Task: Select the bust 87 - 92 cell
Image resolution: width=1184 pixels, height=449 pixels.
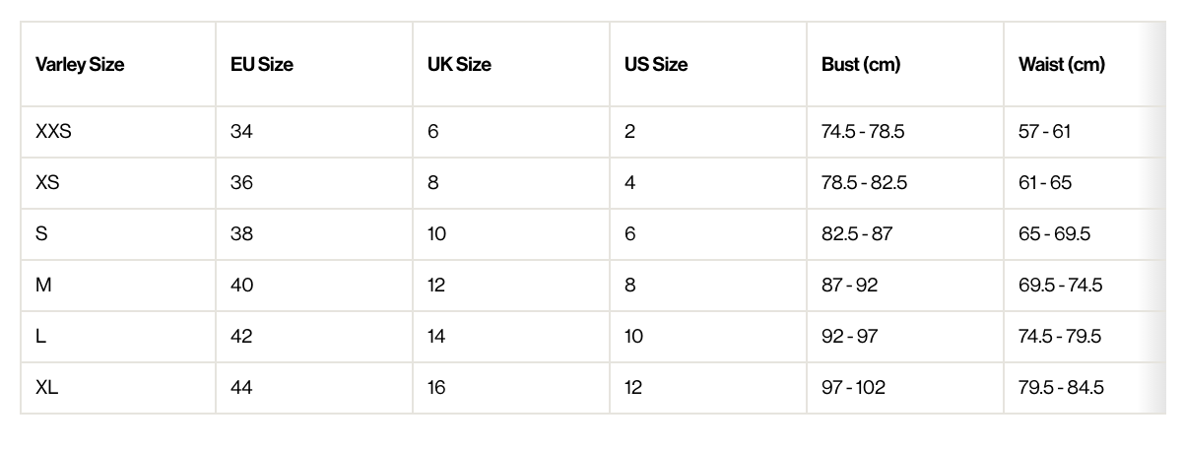Action: (x=849, y=285)
